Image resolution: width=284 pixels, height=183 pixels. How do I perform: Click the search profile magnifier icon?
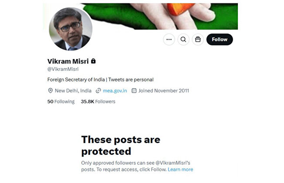[183, 40]
